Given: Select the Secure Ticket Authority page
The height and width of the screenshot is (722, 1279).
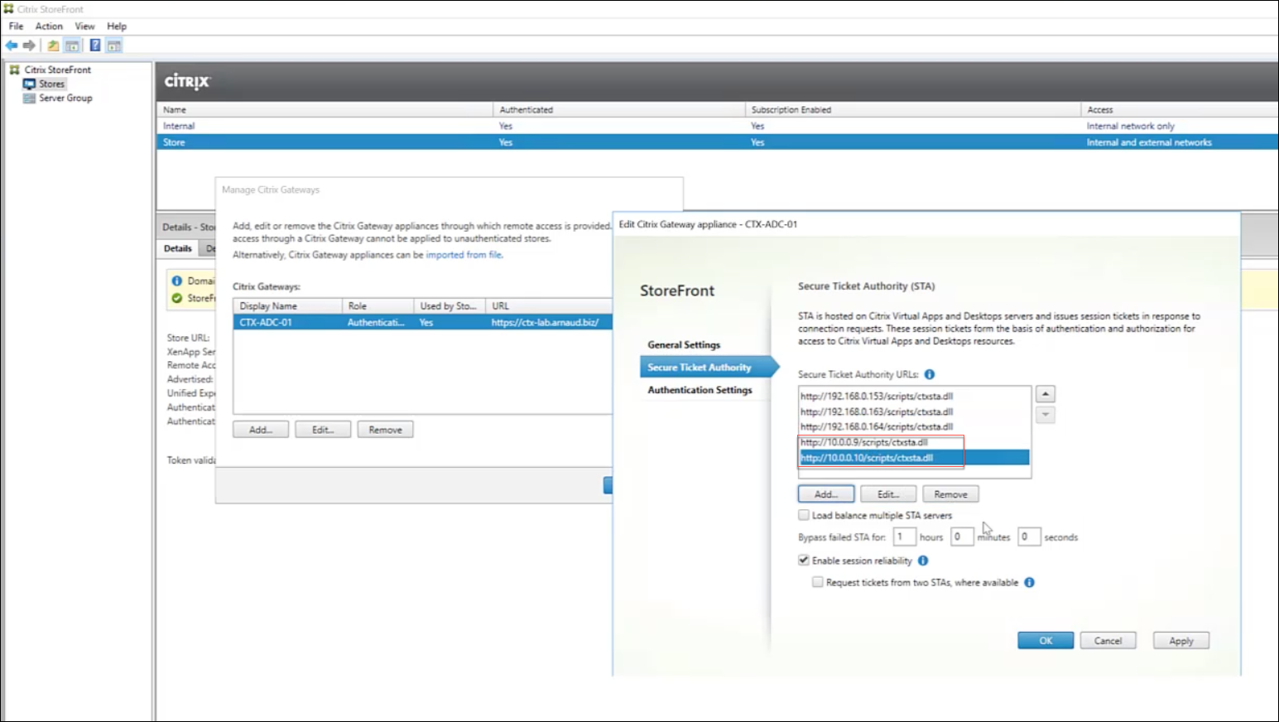Looking at the screenshot, I should (708, 367).
